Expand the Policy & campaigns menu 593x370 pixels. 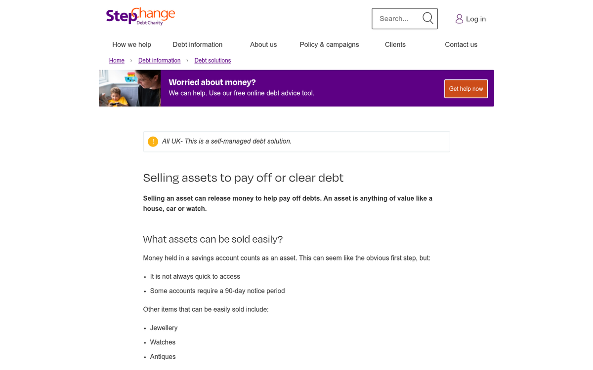pyautogui.click(x=329, y=44)
